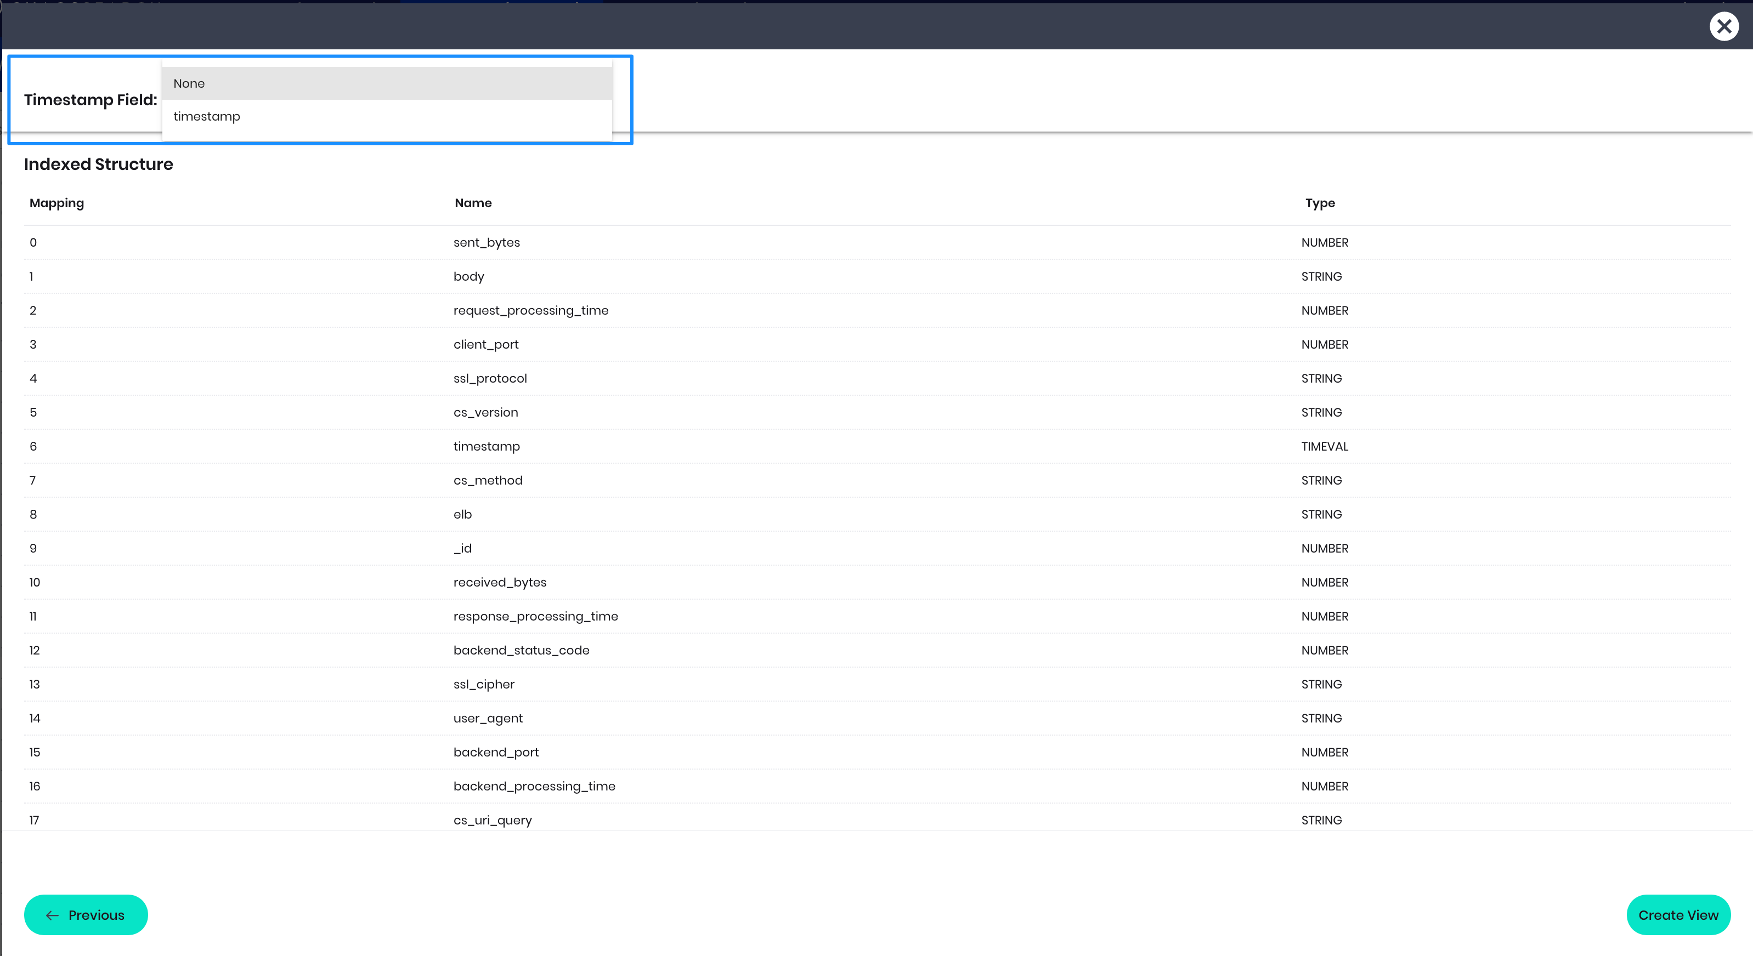This screenshot has width=1753, height=956.
Task: Click the Name column header
Action: click(473, 203)
